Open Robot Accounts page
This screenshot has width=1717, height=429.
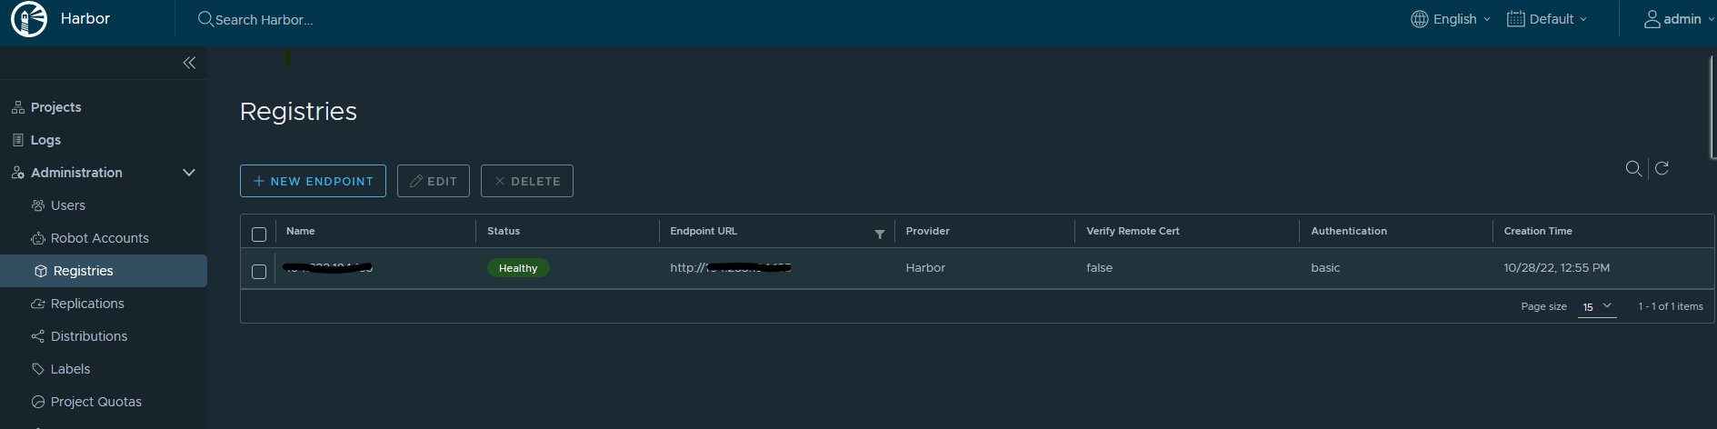pyautogui.click(x=99, y=238)
